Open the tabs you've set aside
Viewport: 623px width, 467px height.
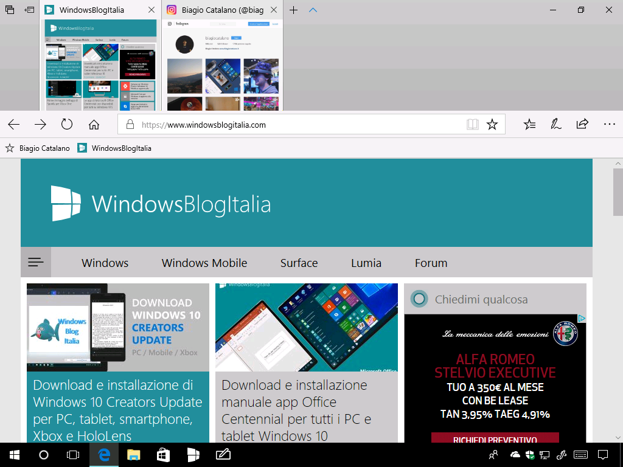coord(10,10)
